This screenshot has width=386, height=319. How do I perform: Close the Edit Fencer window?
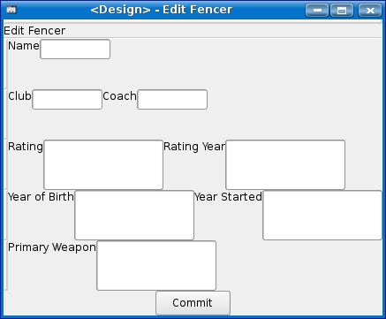pos(370,11)
